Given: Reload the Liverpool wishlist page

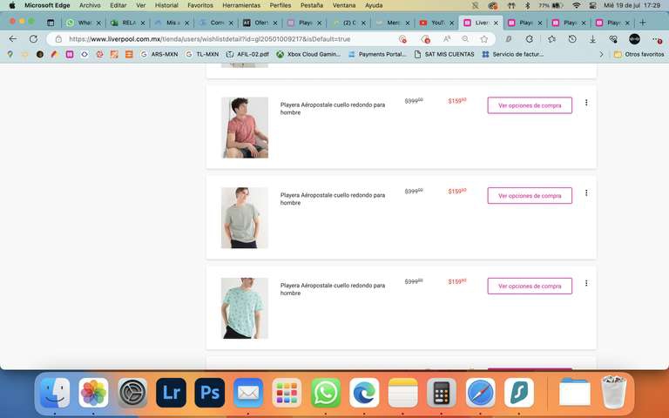Looking at the screenshot, I should [33, 39].
